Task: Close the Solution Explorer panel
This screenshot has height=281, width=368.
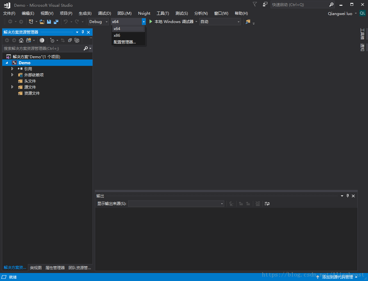Action: 88,32
